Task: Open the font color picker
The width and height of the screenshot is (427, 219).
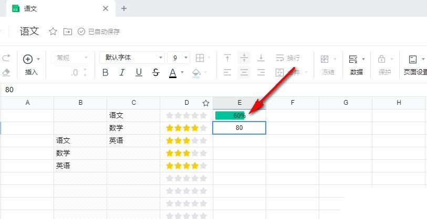Action: [x=173, y=73]
